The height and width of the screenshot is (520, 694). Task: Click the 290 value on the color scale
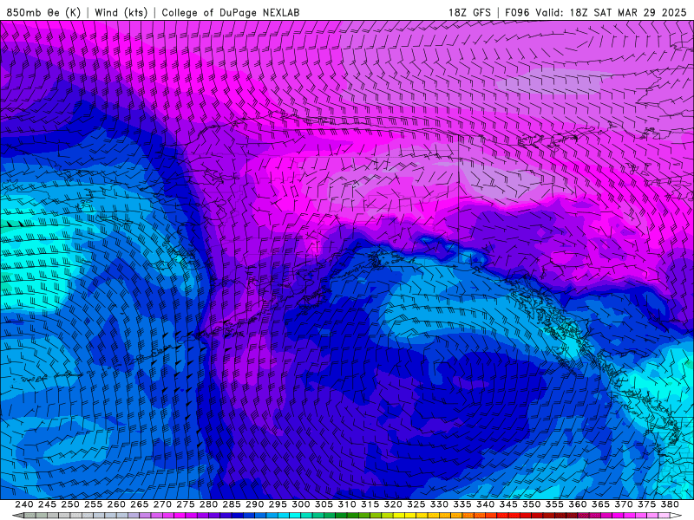click(x=254, y=504)
